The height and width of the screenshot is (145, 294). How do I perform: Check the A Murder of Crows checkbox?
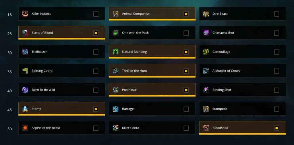click(276, 71)
